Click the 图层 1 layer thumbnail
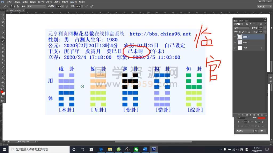 click(240, 42)
